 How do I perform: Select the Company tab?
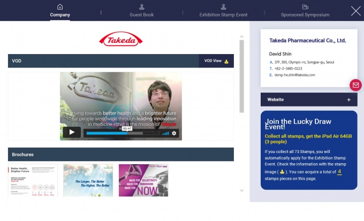pos(60,10)
